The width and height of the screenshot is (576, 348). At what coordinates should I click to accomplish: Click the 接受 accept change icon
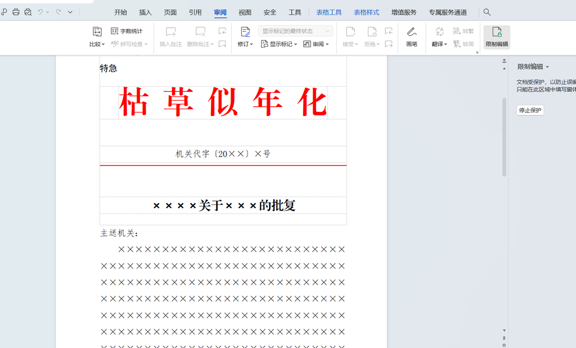pyautogui.click(x=350, y=32)
